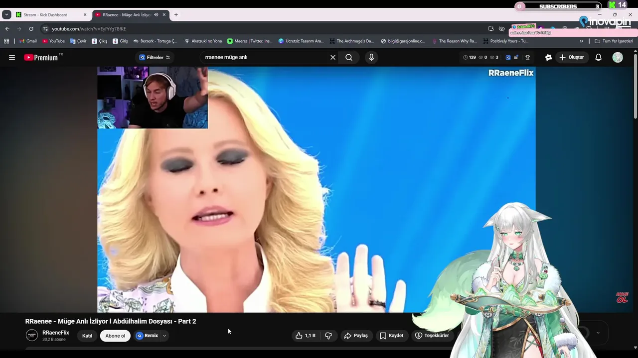Viewport: 638px width, 358px height.
Task: Click the Remix button
Action: [147, 336]
